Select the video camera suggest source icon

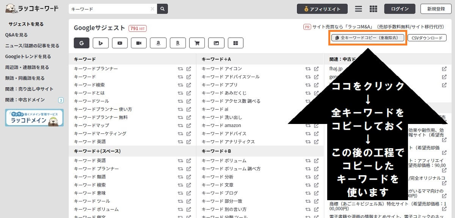pos(139,43)
